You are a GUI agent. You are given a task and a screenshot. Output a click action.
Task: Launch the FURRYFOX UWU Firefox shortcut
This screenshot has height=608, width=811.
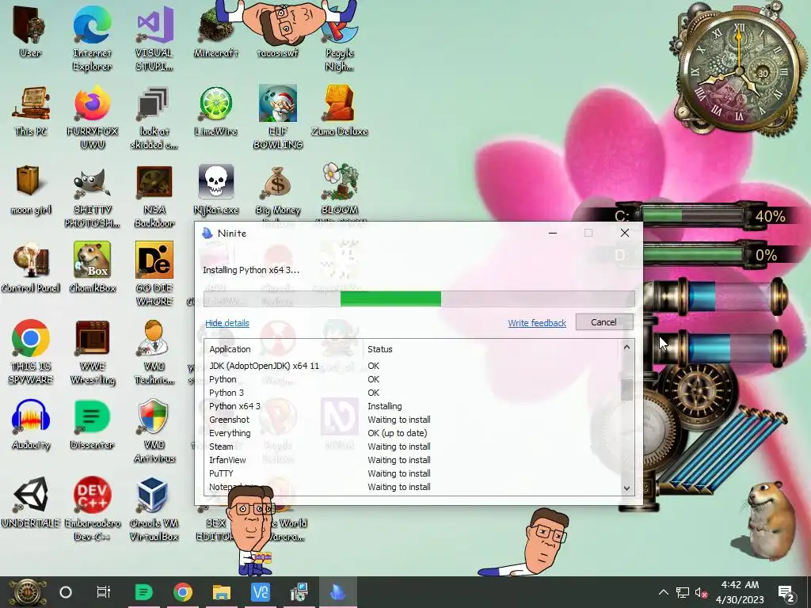click(92, 117)
